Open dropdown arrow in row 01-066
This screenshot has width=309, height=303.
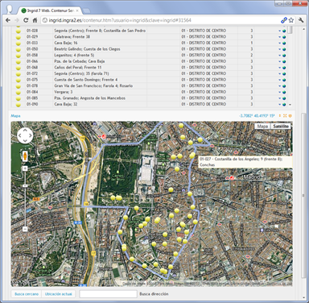click(x=279, y=61)
